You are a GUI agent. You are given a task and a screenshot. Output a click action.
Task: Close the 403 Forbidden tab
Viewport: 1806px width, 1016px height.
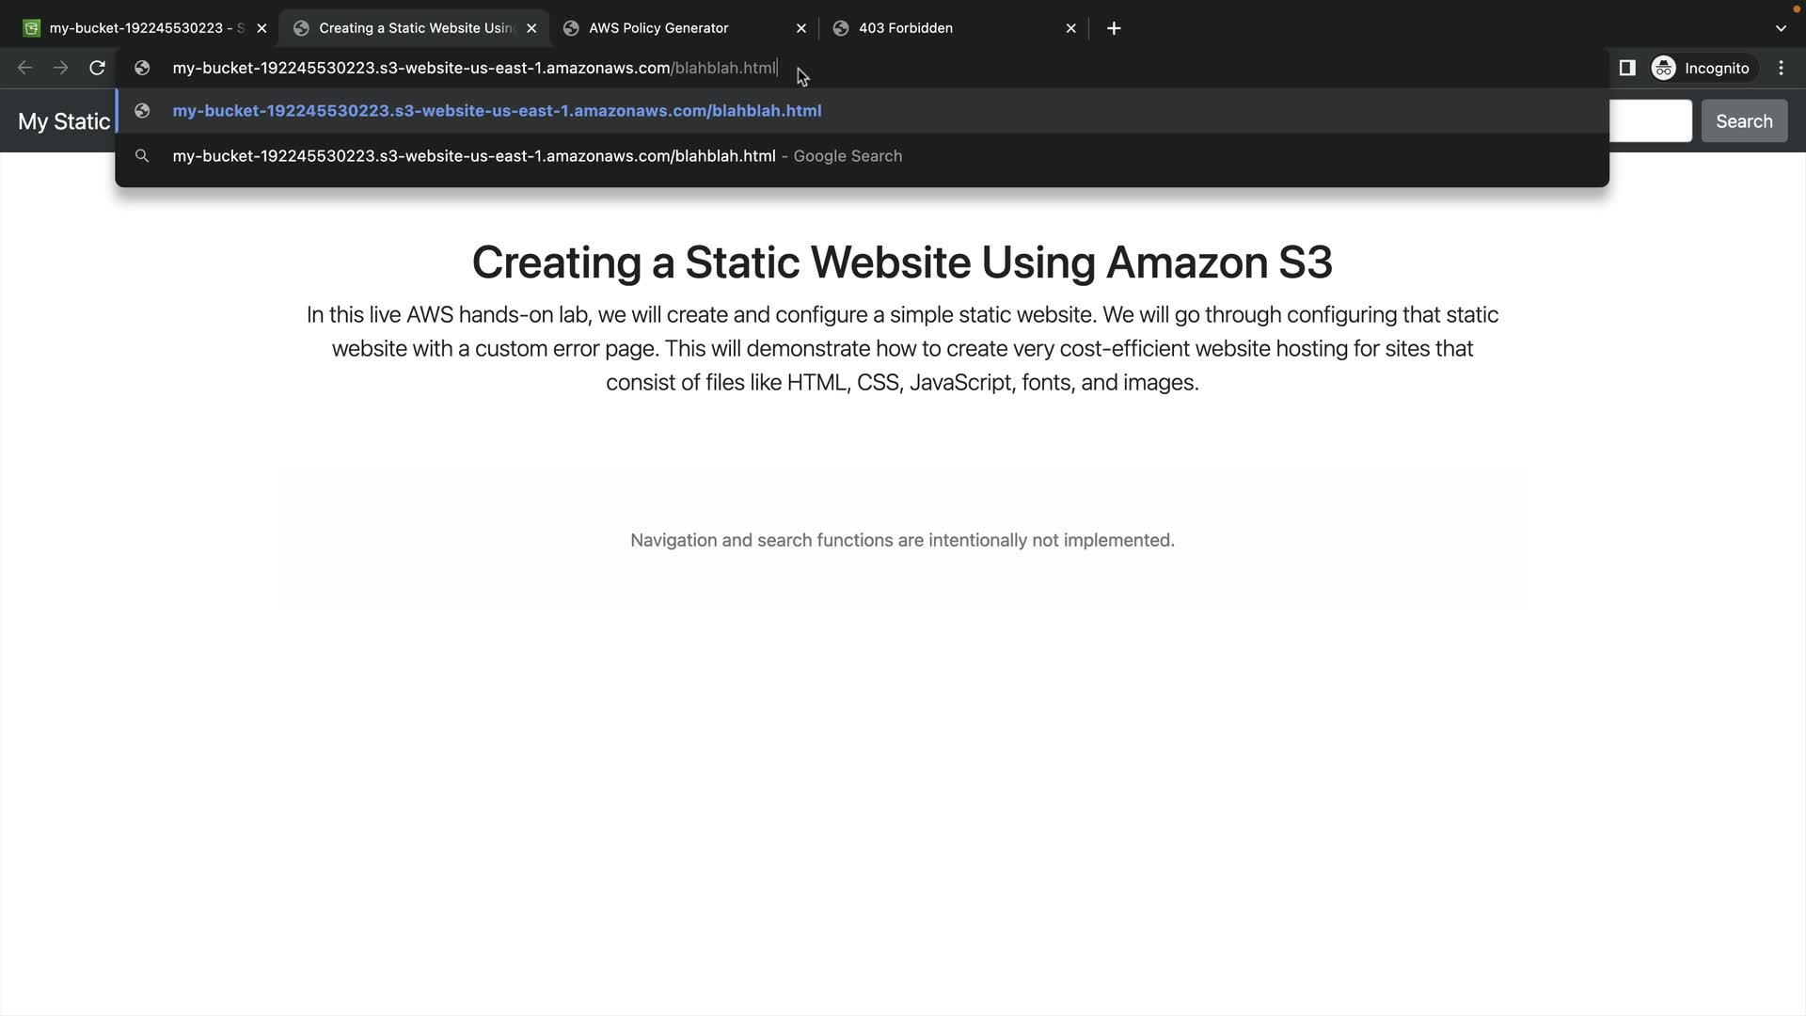coord(1070,28)
